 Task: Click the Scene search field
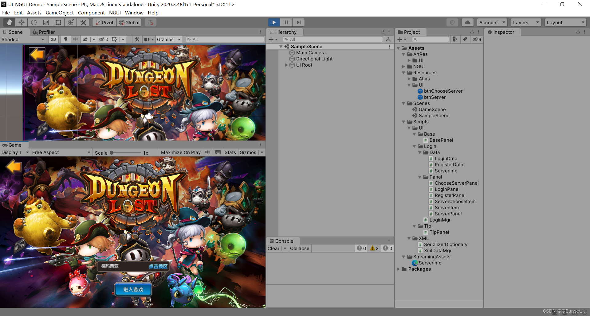(225, 39)
